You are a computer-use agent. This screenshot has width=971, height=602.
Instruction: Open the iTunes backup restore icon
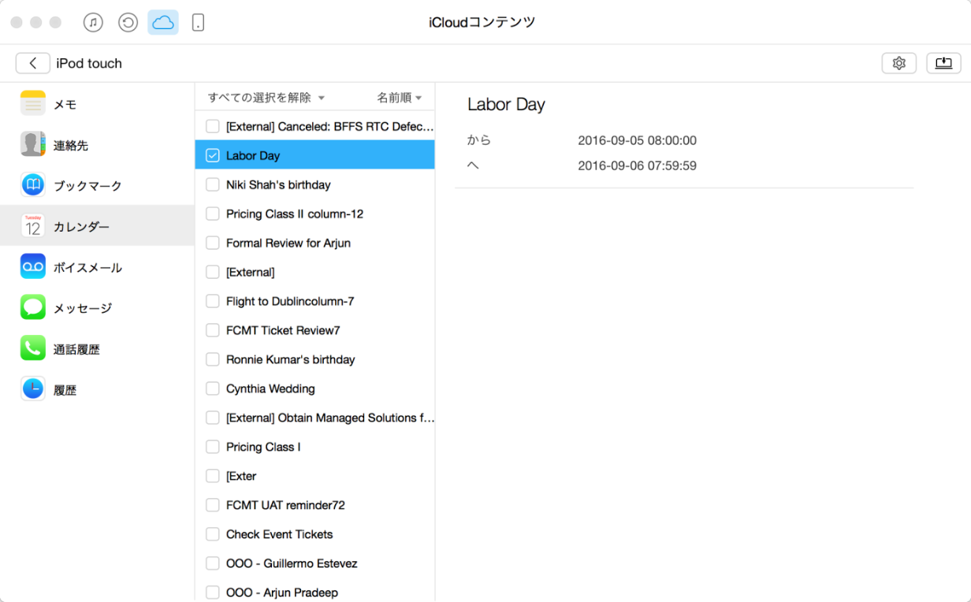(x=128, y=23)
